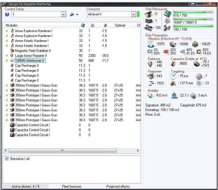This screenshot has width=218, height=190.
Task: Toggle active checkmark of 100MN Afterburner II
Action: point(7,61)
